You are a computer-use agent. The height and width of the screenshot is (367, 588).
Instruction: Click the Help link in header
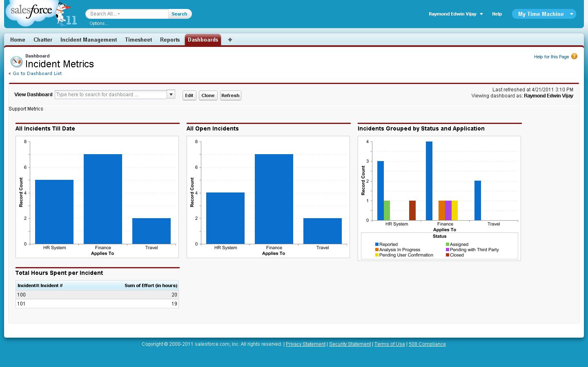tap(497, 14)
